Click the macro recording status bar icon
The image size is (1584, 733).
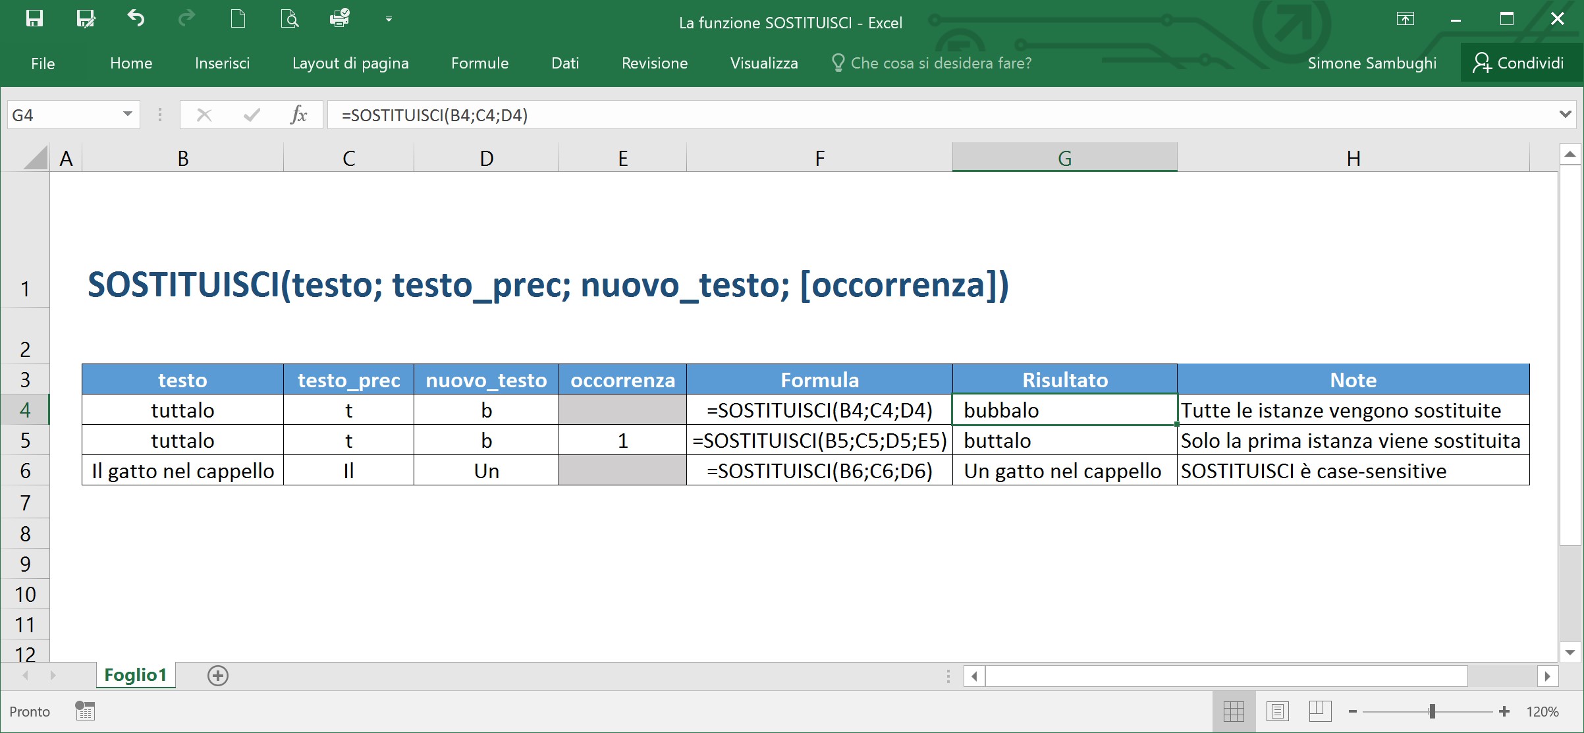(85, 711)
